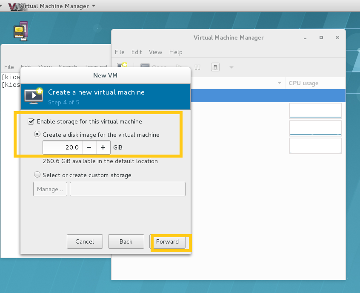Open View menu in Virtual Machine Manager

pyautogui.click(x=155, y=52)
